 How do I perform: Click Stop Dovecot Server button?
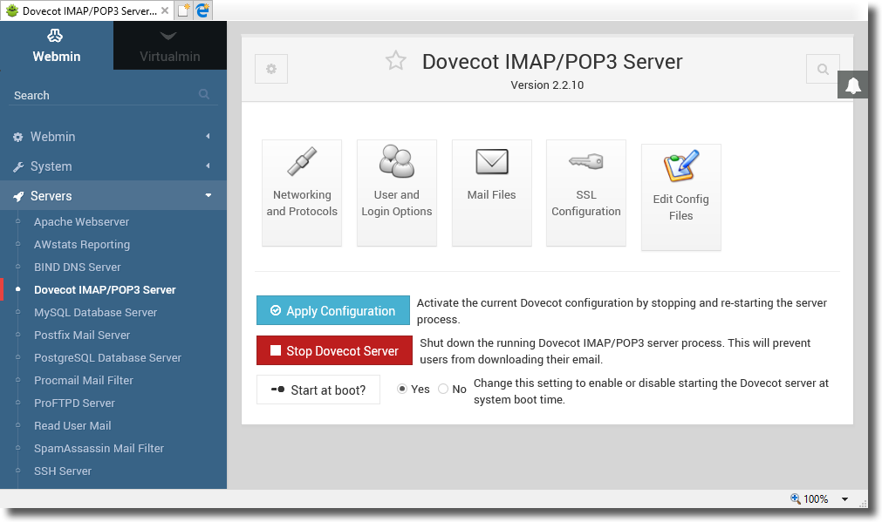pos(334,350)
